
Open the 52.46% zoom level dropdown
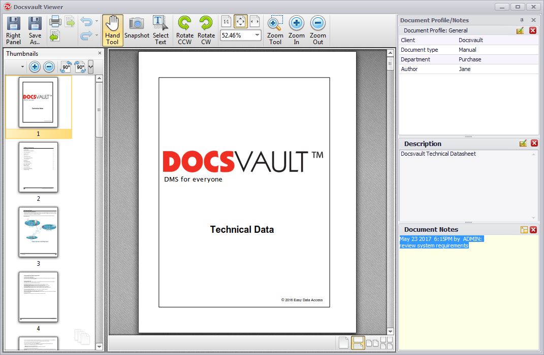click(257, 35)
